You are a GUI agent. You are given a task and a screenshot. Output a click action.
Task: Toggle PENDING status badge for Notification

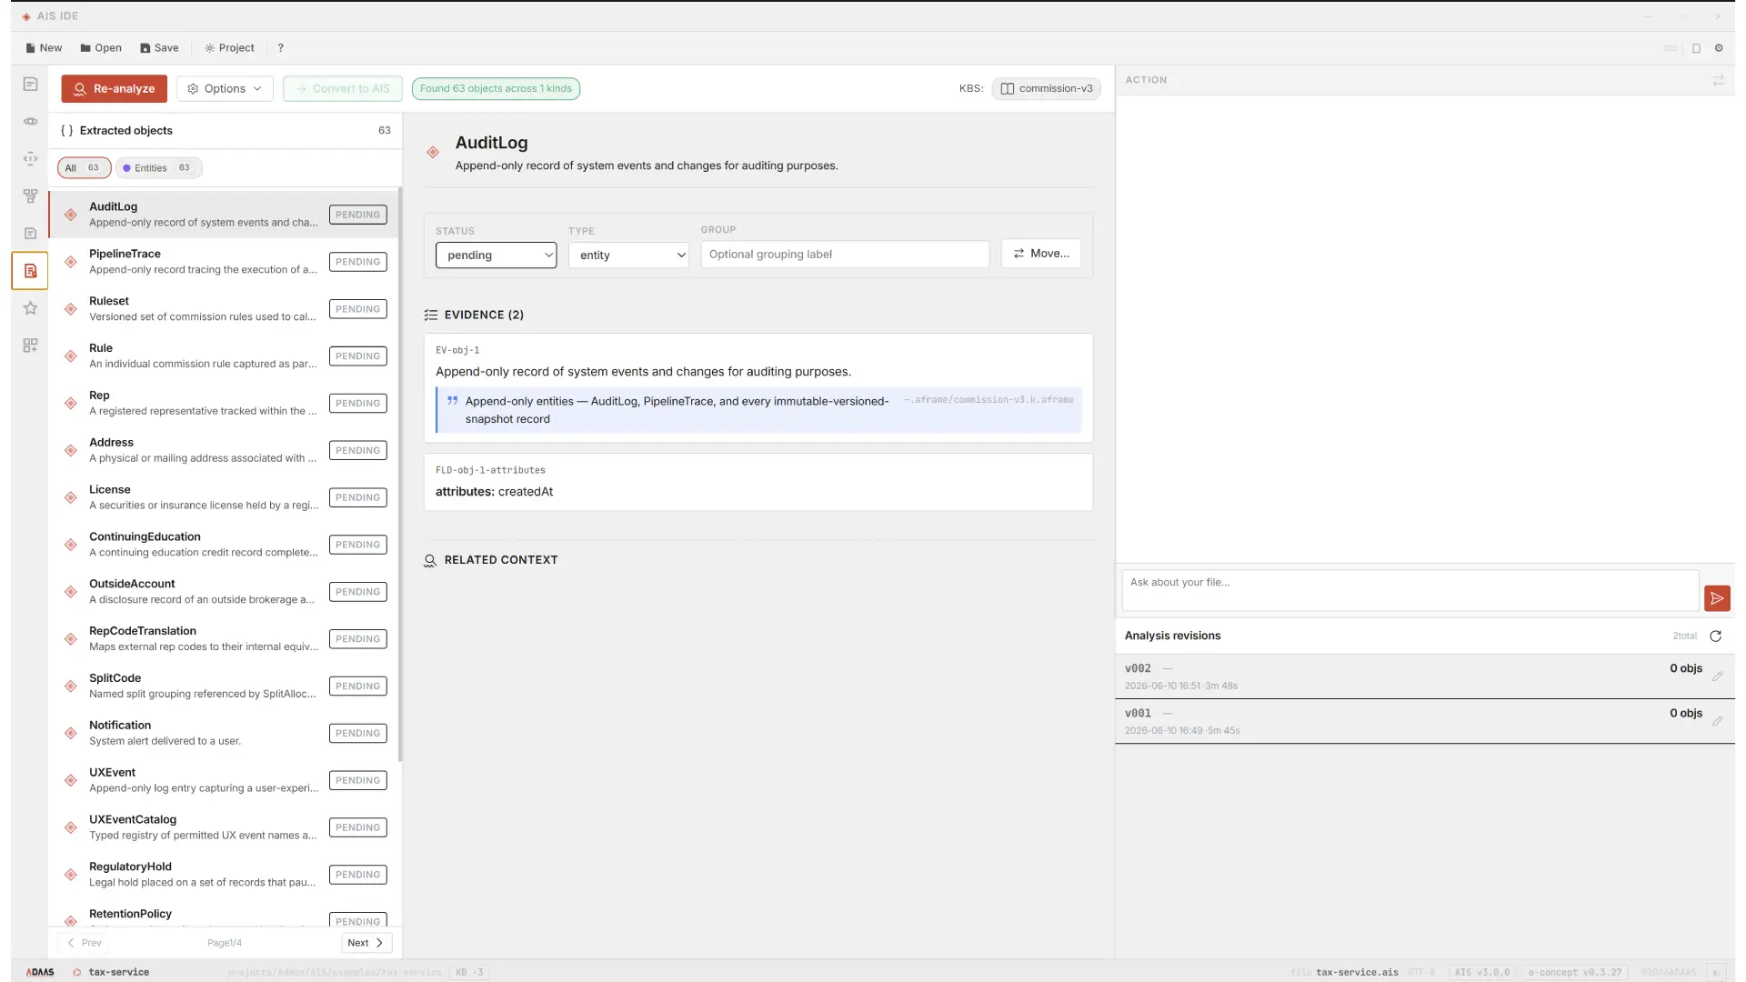pyautogui.click(x=357, y=734)
